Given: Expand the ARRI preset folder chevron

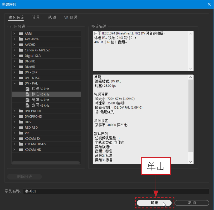Looking at the screenshot, I should tap(14, 33).
